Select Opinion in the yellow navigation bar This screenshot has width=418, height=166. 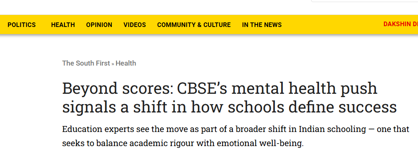pos(99,25)
